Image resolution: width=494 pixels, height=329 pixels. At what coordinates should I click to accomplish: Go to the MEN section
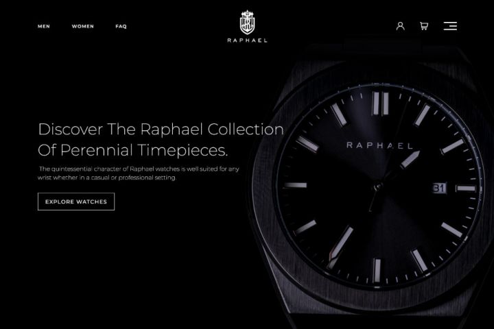pos(44,27)
